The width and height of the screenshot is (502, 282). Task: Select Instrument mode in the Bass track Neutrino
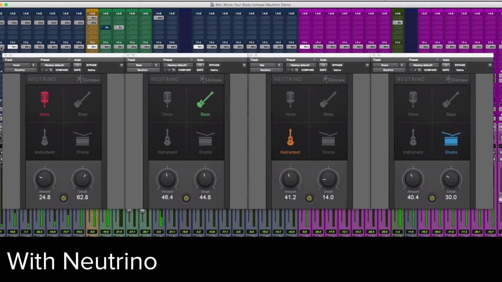click(x=167, y=142)
